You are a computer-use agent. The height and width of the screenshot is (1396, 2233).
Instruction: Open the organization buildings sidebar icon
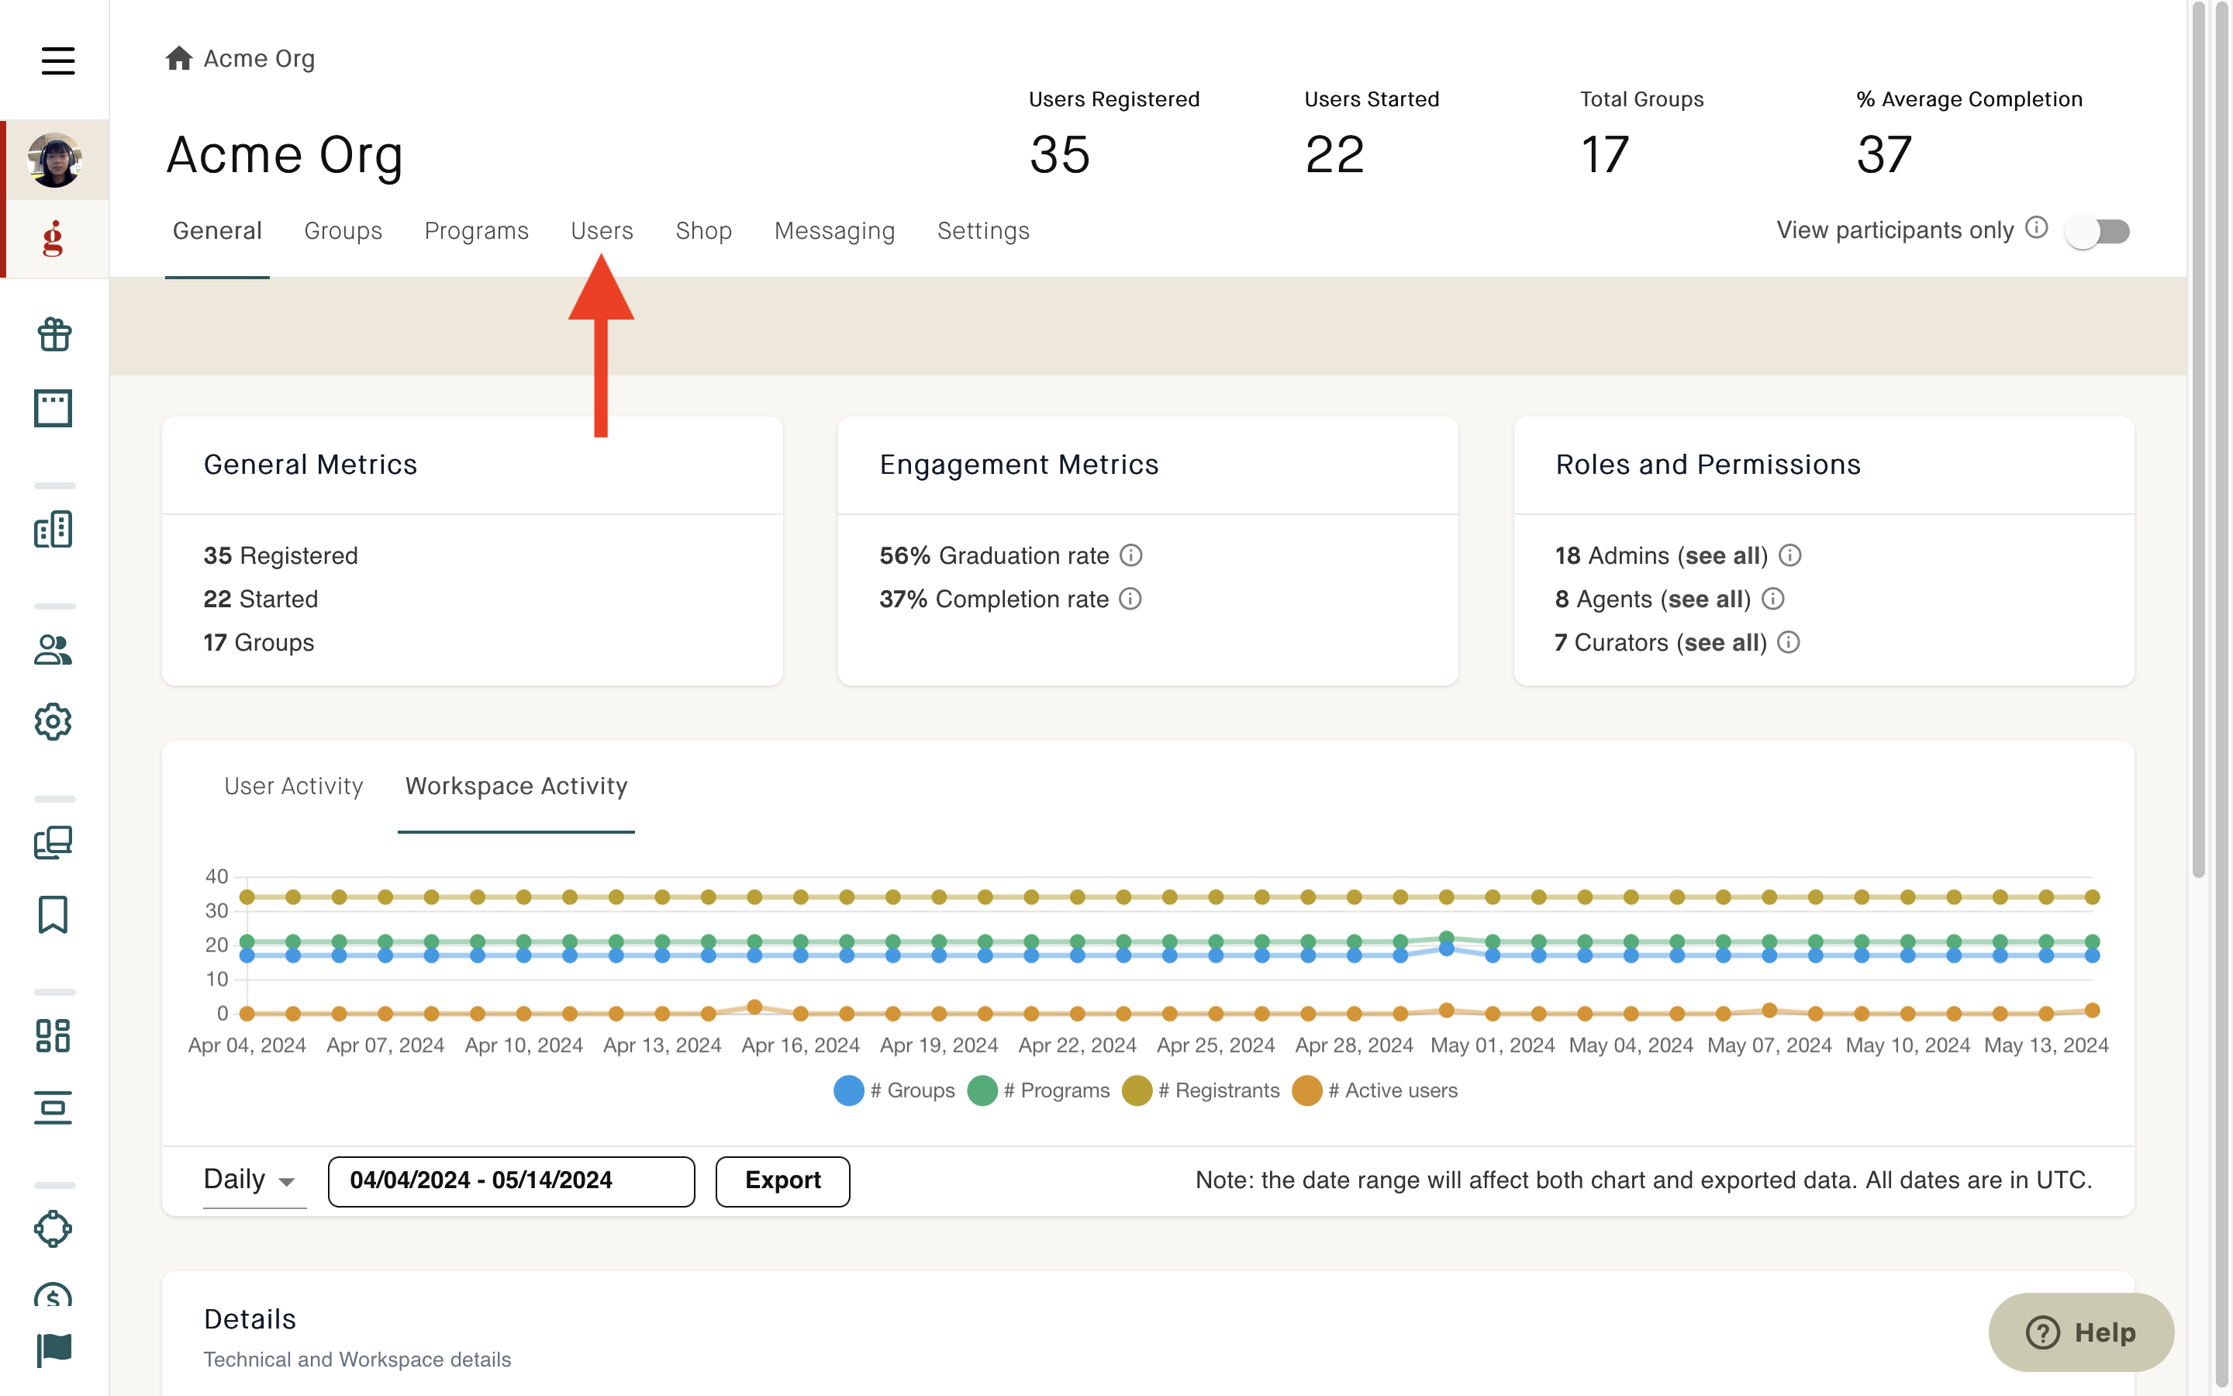[x=53, y=529]
